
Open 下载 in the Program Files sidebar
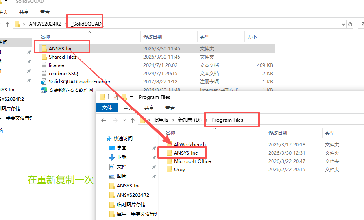(118, 157)
